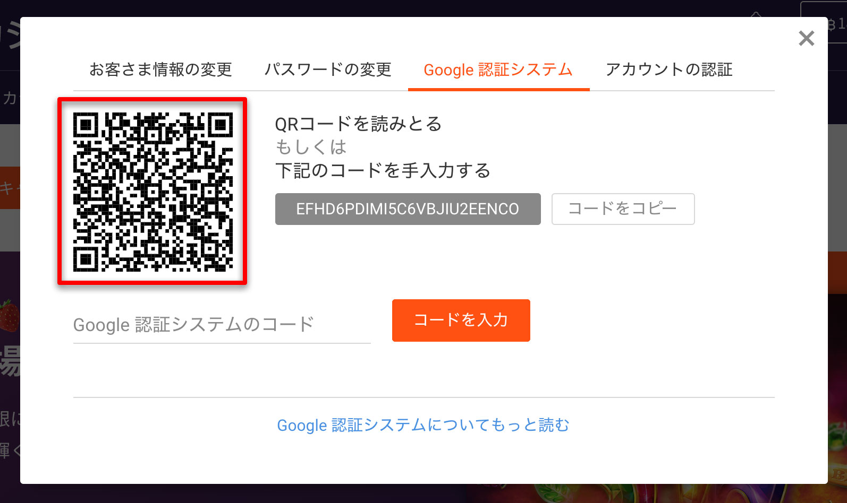Click the QR code image
Image resolution: width=847 pixels, height=503 pixels.
point(153,192)
